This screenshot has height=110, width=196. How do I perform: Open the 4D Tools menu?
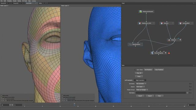[x=24, y=1]
